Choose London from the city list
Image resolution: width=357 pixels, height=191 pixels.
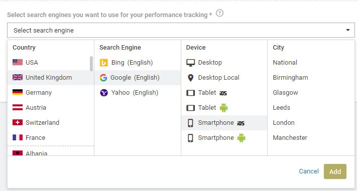click(x=284, y=122)
